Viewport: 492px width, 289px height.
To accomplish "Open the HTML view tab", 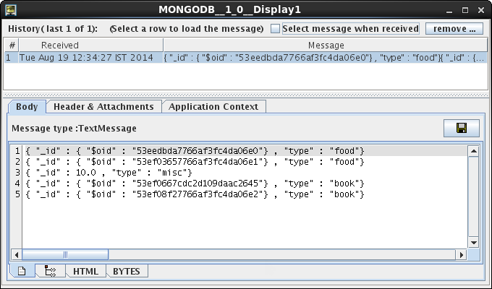I will coord(85,271).
